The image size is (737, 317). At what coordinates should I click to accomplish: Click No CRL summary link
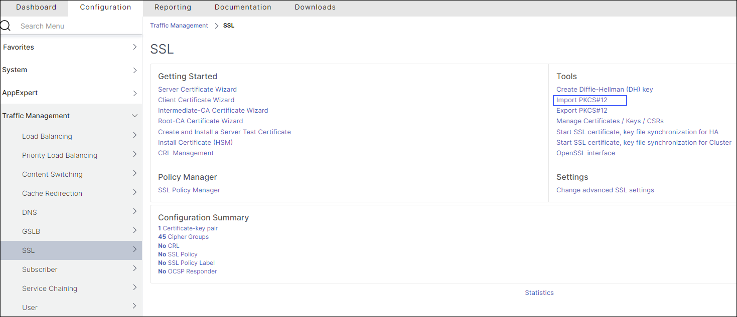[x=169, y=246]
